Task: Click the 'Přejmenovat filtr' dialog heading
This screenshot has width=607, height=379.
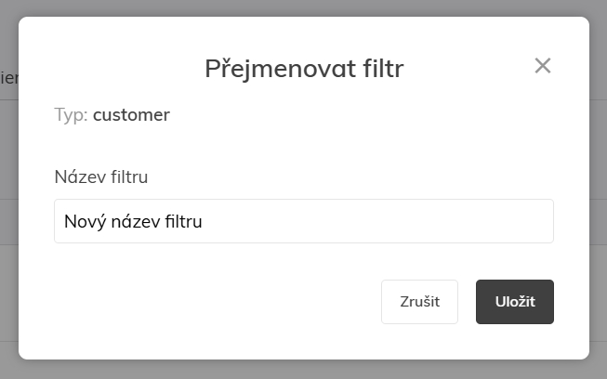Action: (x=304, y=69)
